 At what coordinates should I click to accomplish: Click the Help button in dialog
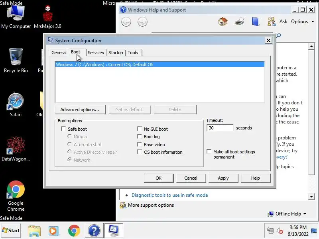coord(256,178)
